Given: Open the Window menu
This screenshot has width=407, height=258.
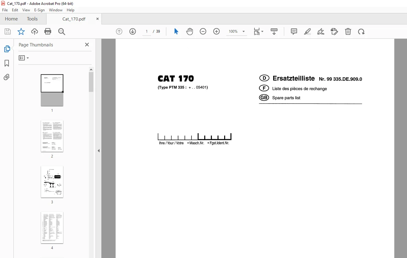Looking at the screenshot, I should [56, 10].
